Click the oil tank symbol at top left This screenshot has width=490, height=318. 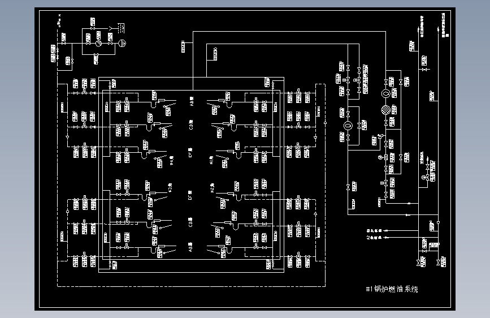click(x=122, y=28)
